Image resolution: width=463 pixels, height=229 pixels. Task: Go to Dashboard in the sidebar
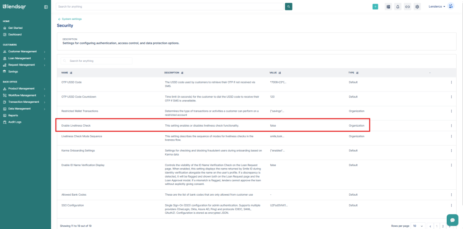pyautogui.click(x=15, y=34)
